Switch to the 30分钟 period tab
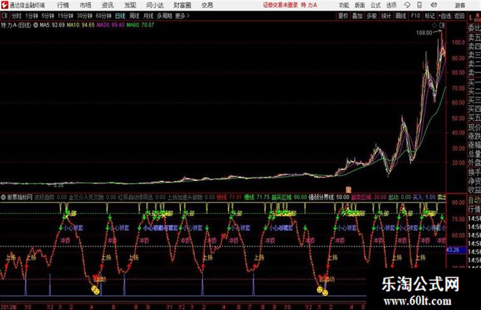This screenshot has width=481, height=310. (84, 16)
